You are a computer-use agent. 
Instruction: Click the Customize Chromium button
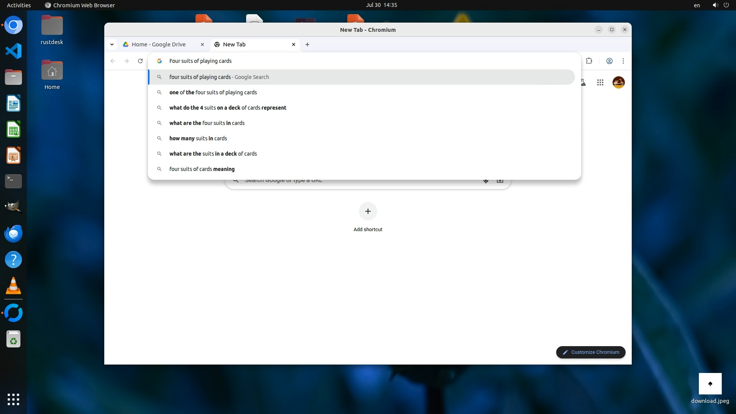591,352
